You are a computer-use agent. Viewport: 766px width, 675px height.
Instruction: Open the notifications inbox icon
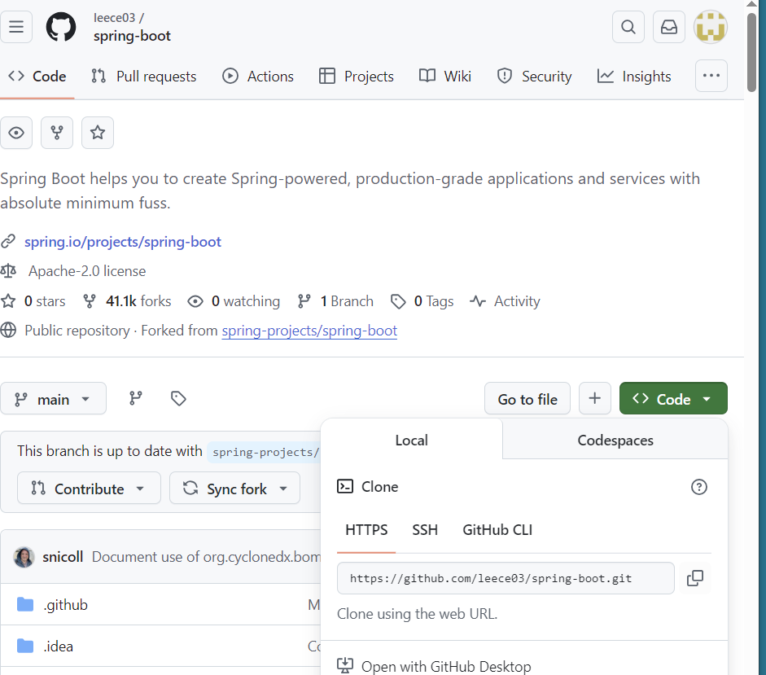click(x=669, y=27)
